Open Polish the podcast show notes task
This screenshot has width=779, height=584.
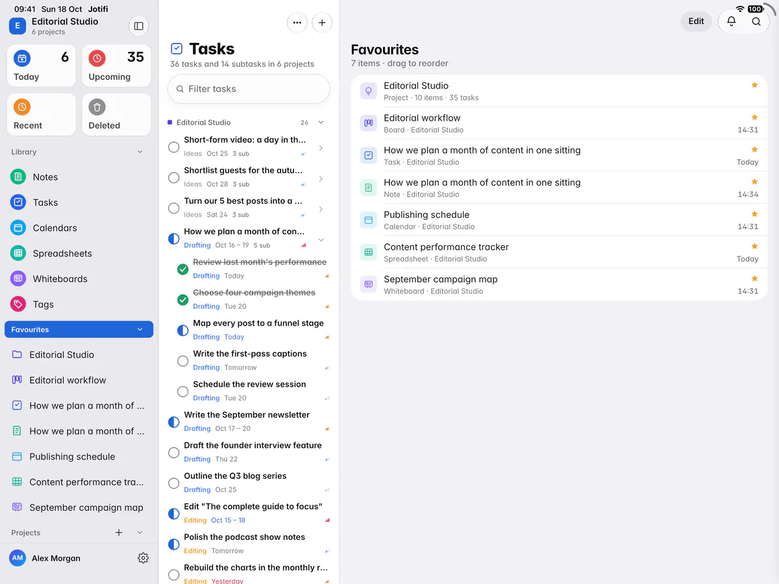click(x=249, y=544)
